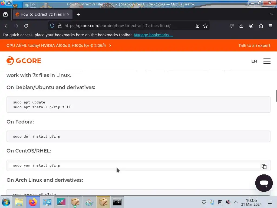Open the terminal from the taskbar
This screenshot has height=208, width=277.
(x=117, y=202)
